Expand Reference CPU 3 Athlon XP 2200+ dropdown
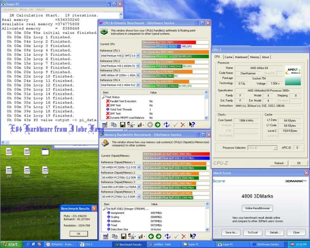This screenshot has height=248, width=310. 138,75
